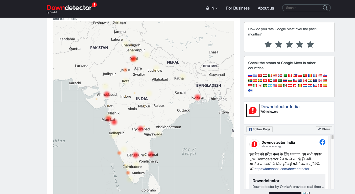Viewport: 355px width, 194px height.
Task: Open United States status via USA flag
Action: [275, 86]
